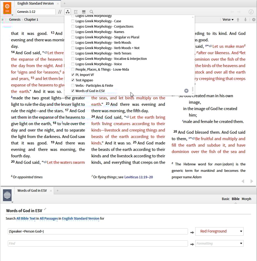Open resource information icon

tap(251, 12)
